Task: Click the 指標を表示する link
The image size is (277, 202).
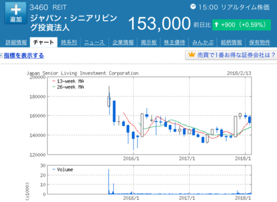Action: point(24,55)
